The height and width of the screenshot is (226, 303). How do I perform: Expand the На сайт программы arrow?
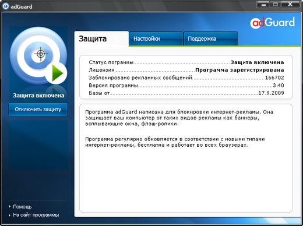9,215
